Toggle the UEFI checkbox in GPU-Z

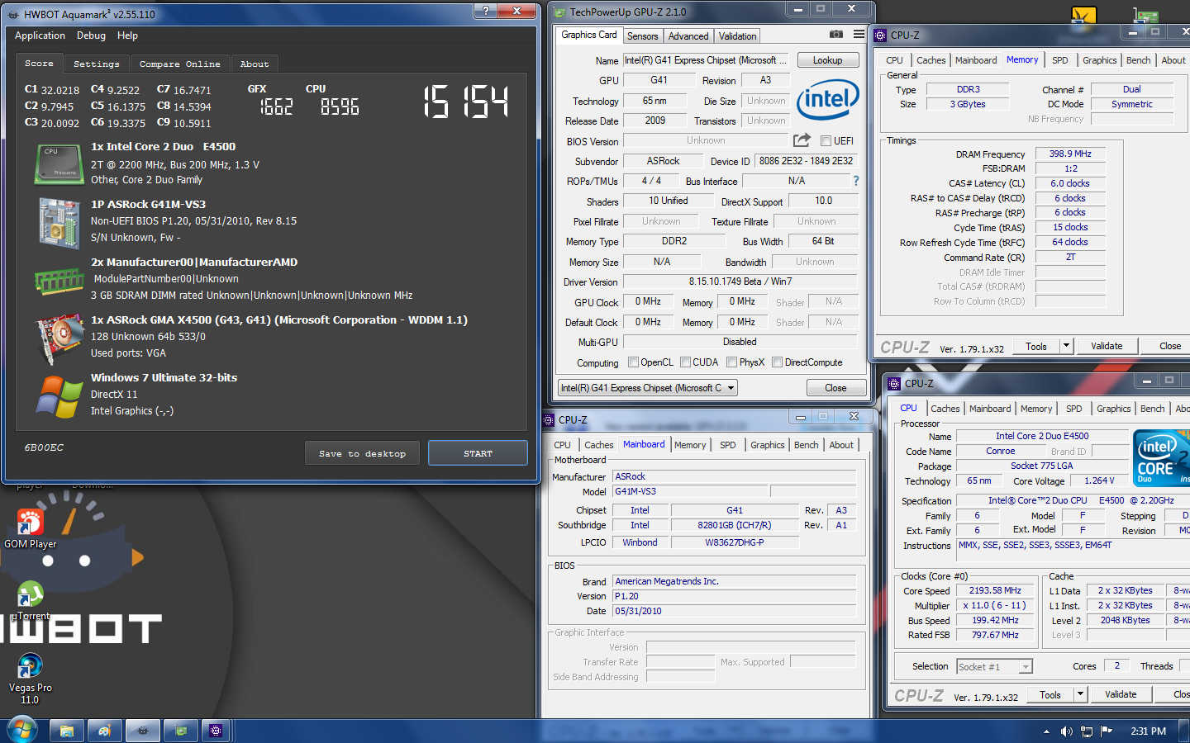[x=826, y=141]
